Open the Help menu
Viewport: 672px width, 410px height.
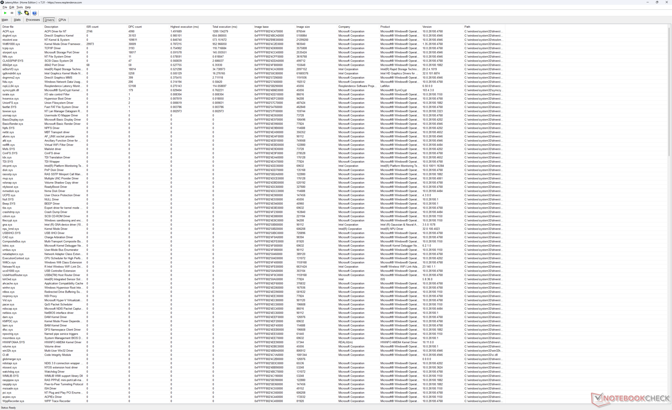[28, 7]
